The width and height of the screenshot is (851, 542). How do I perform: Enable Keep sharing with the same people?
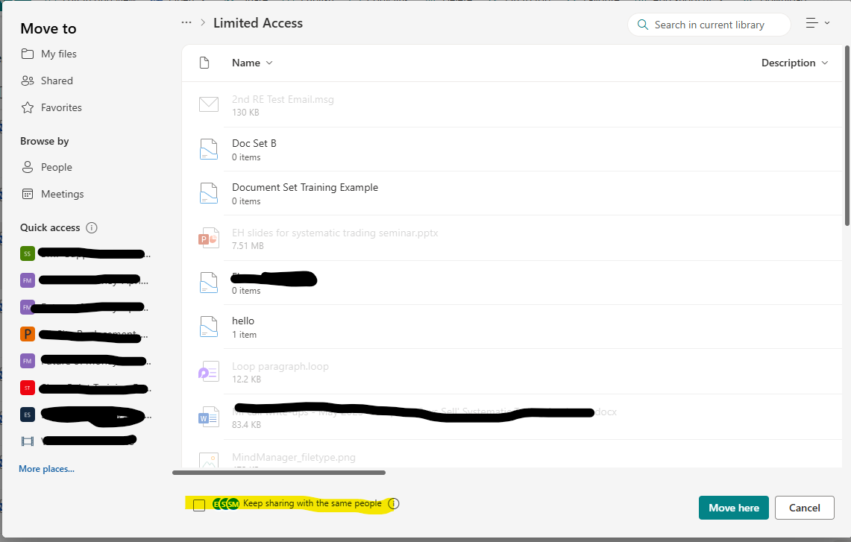point(198,505)
